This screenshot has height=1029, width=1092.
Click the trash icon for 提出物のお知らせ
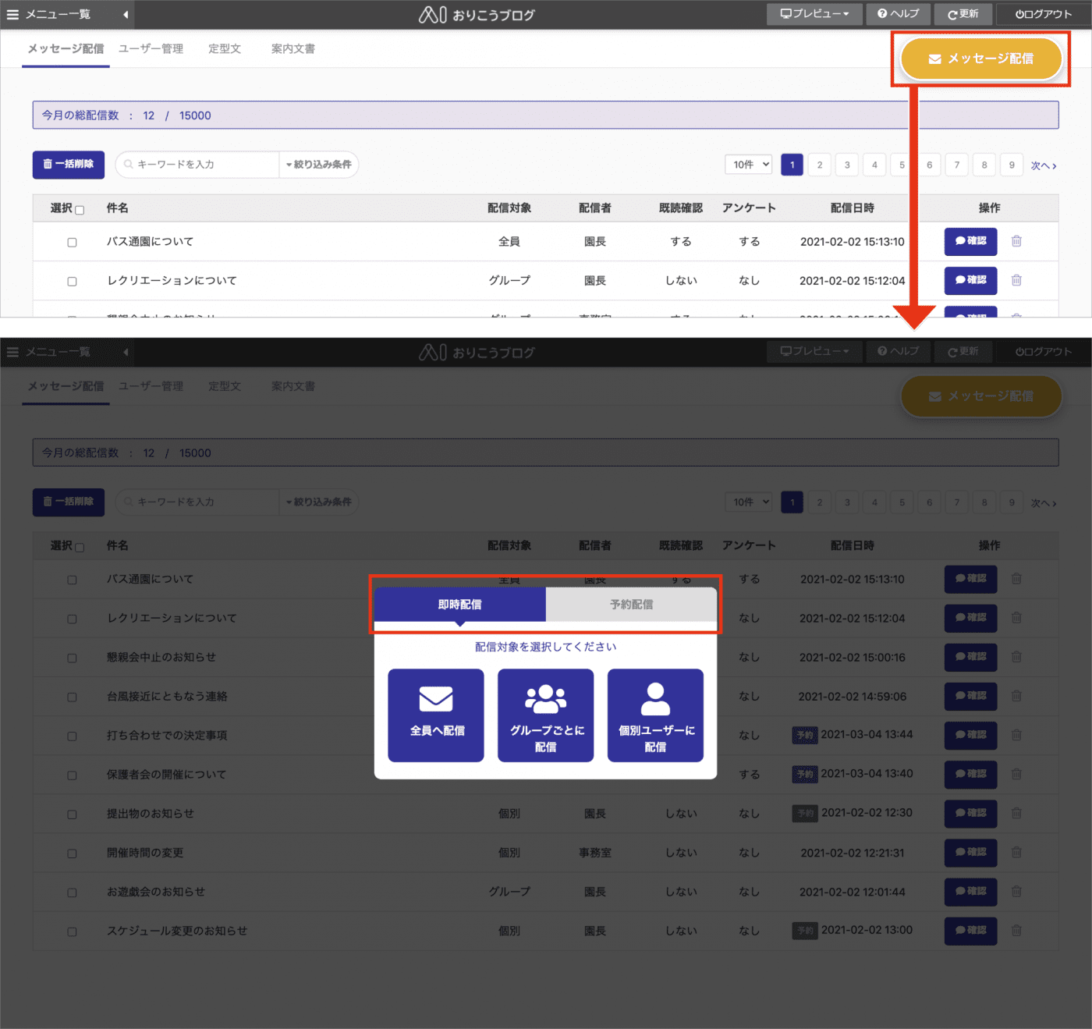pos(1016,813)
